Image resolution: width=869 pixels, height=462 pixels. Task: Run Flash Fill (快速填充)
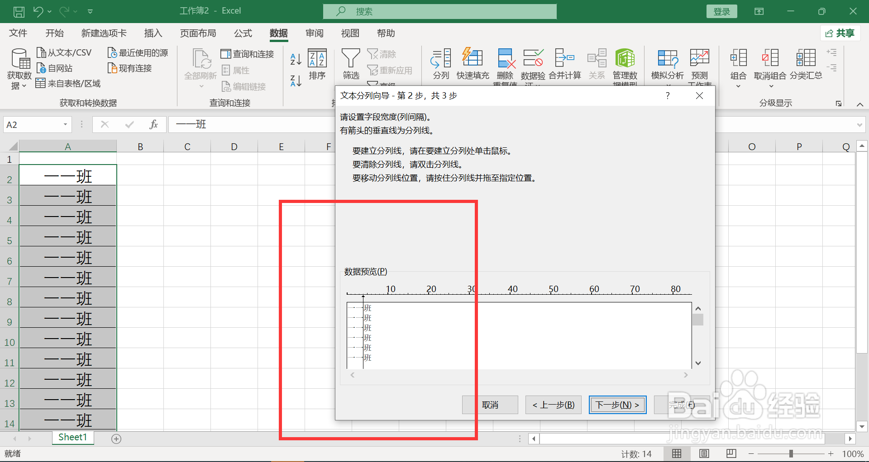[473, 65]
